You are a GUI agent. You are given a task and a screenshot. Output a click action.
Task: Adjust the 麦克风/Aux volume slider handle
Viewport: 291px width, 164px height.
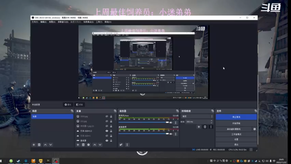click(167, 122)
